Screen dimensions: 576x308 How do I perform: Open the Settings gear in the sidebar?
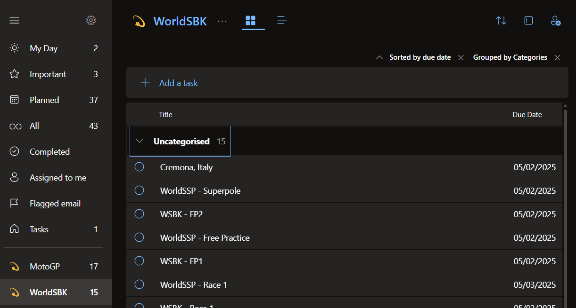tap(91, 20)
